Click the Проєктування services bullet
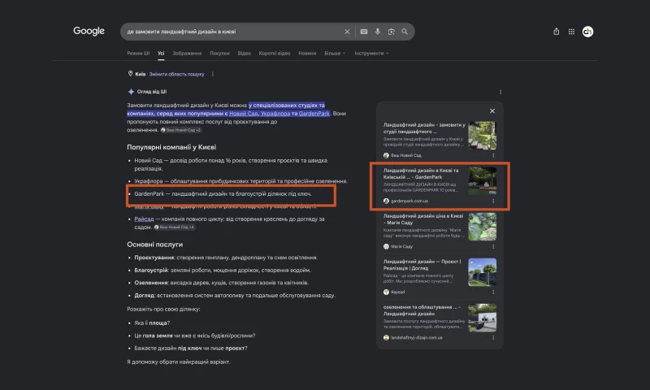The width and height of the screenshot is (650, 390). (226, 258)
